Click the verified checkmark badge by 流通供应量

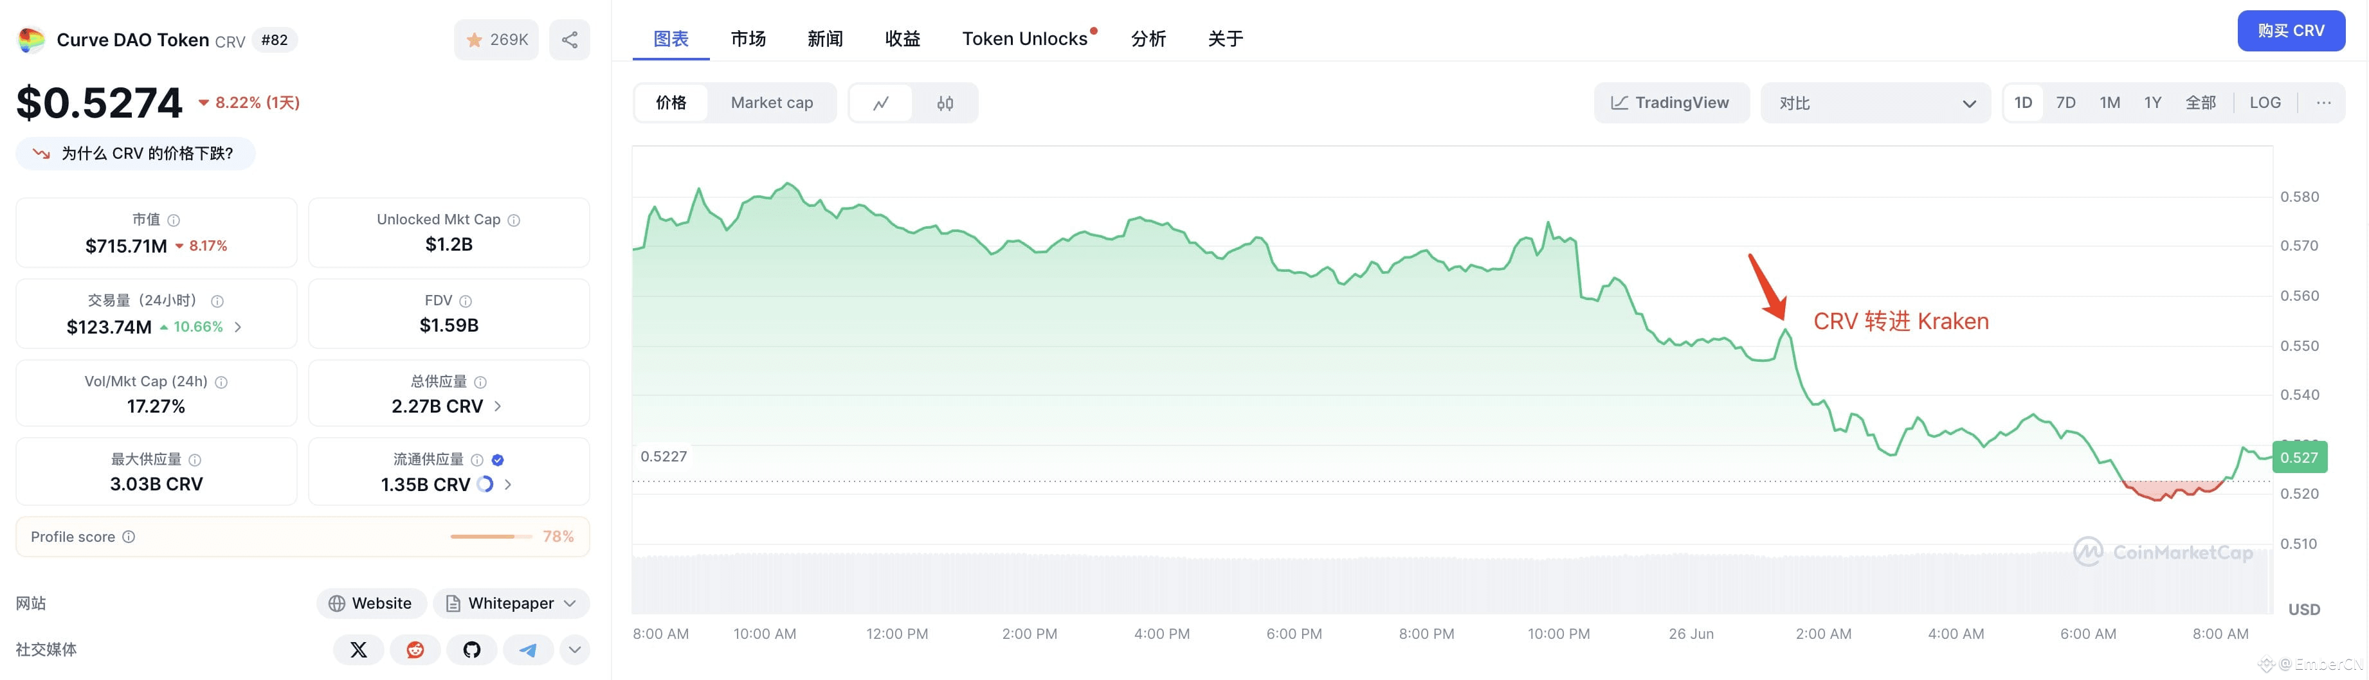[x=498, y=460]
